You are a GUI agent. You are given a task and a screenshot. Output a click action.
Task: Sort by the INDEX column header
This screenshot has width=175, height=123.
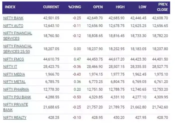(x=10, y=7)
